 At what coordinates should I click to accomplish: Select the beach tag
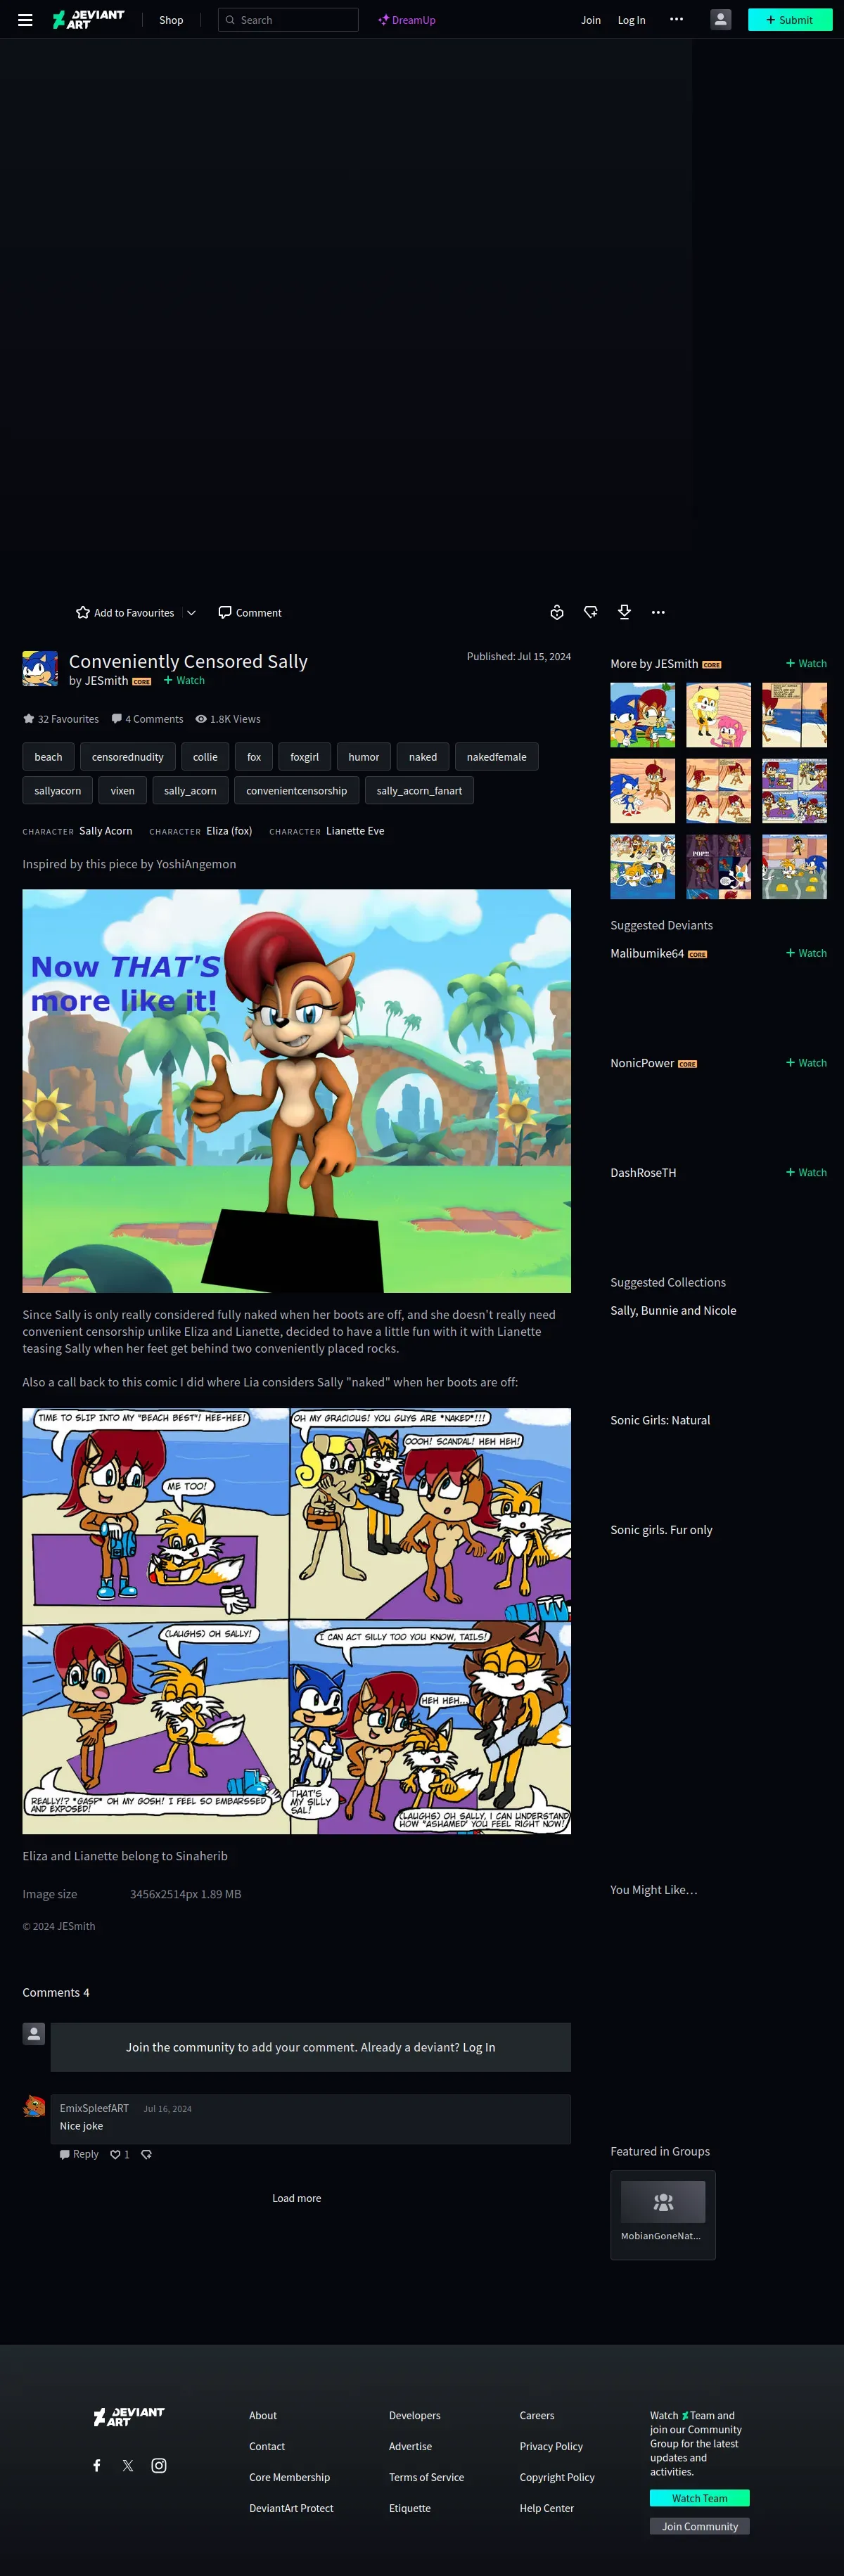coord(48,757)
